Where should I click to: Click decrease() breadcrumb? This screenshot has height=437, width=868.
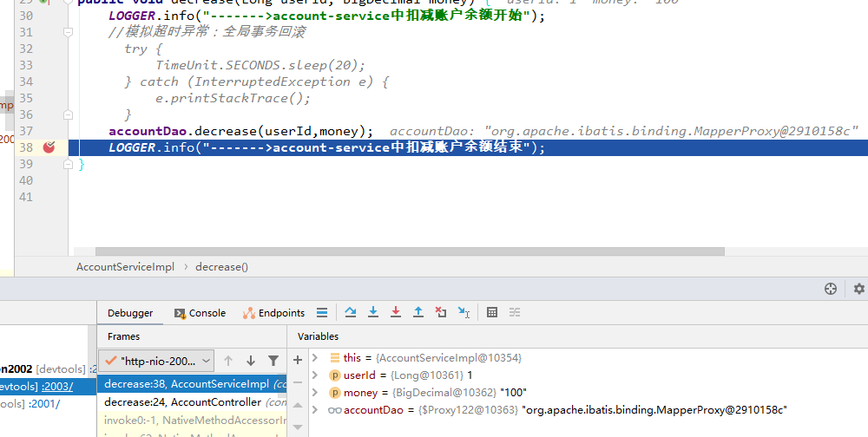pos(221,267)
